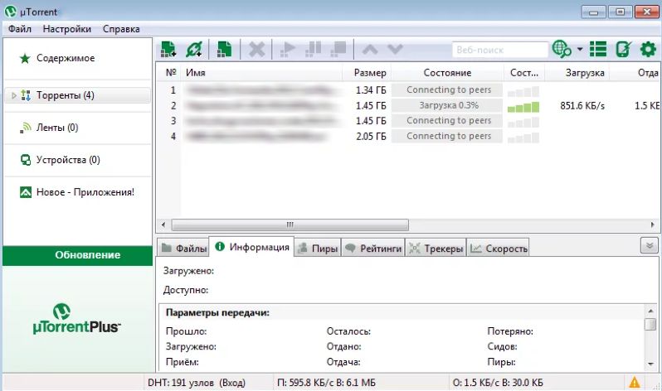
Task: Click the Start torrent play icon
Action: pyautogui.click(x=288, y=50)
